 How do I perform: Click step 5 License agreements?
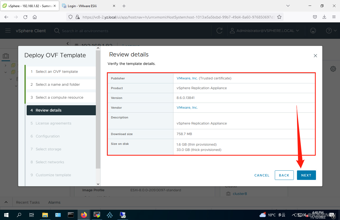click(61, 123)
